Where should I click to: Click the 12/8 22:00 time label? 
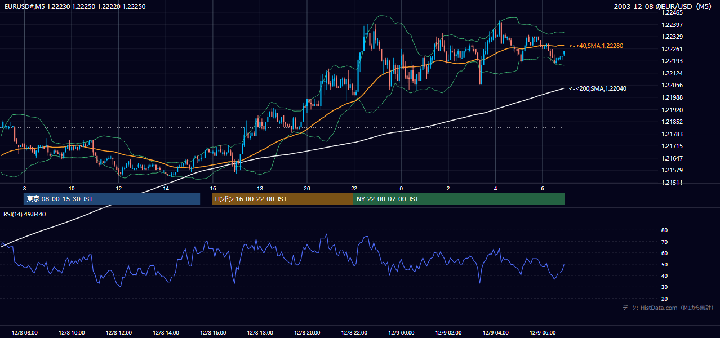[x=354, y=332]
